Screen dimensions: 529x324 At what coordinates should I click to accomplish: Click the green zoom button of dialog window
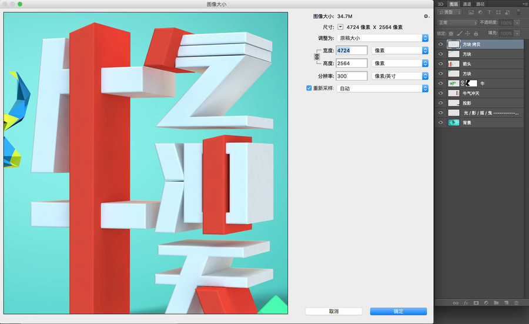tap(20, 4)
